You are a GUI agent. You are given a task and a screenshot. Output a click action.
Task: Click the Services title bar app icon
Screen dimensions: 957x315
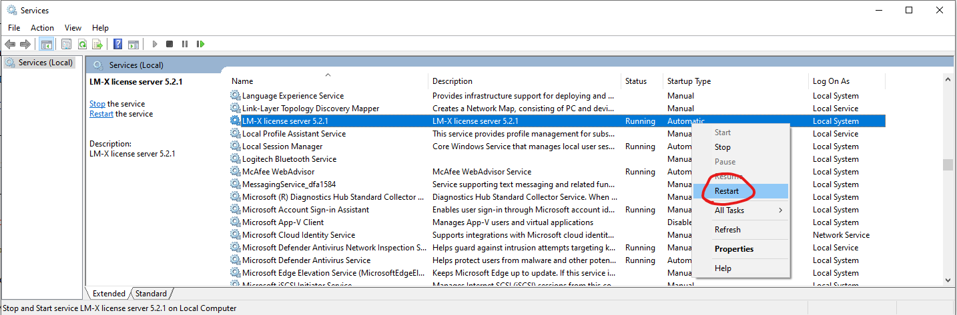12,10
